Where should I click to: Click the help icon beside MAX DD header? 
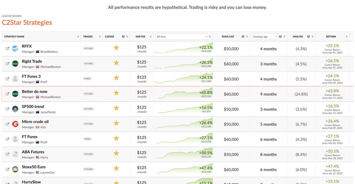click(309, 37)
